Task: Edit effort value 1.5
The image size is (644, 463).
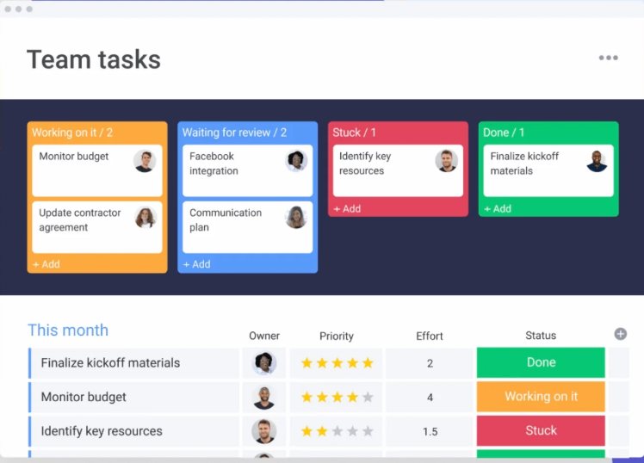Action: click(x=430, y=431)
